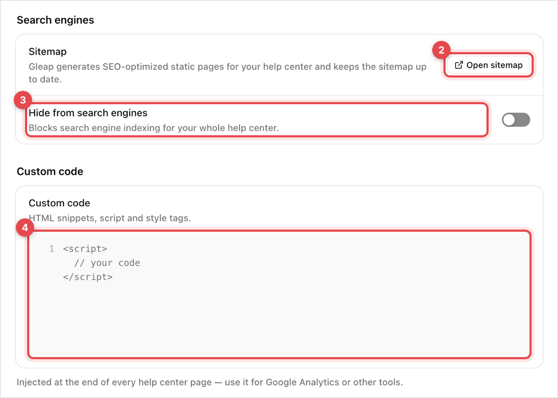The image size is (558, 398).
Task: Click the "Gleap generates SEO-optimized static pages" description
Action: tap(228, 73)
